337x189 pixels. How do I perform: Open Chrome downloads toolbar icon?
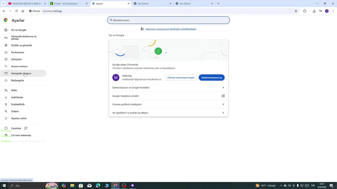coord(314,11)
